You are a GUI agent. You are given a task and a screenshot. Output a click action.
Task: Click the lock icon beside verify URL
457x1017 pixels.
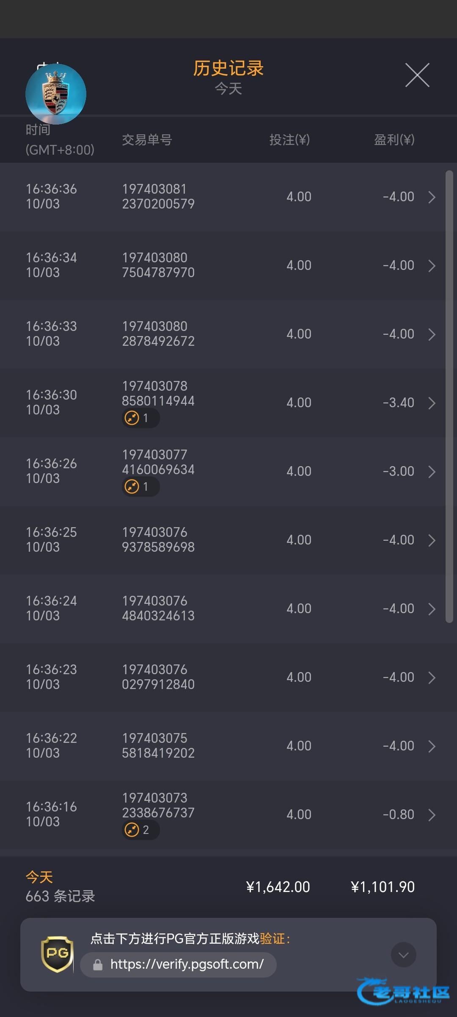[98, 965]
